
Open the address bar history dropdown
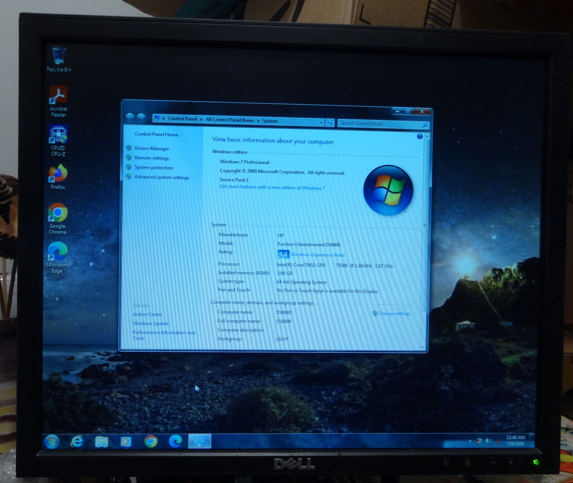click(321, 123)
